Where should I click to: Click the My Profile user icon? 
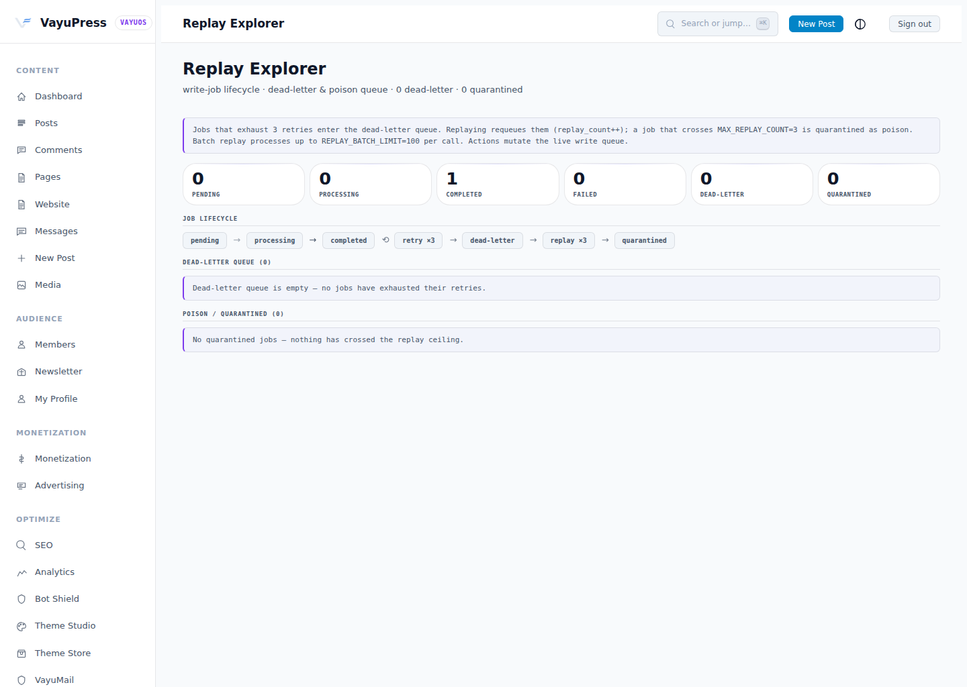tap(21, 399)
